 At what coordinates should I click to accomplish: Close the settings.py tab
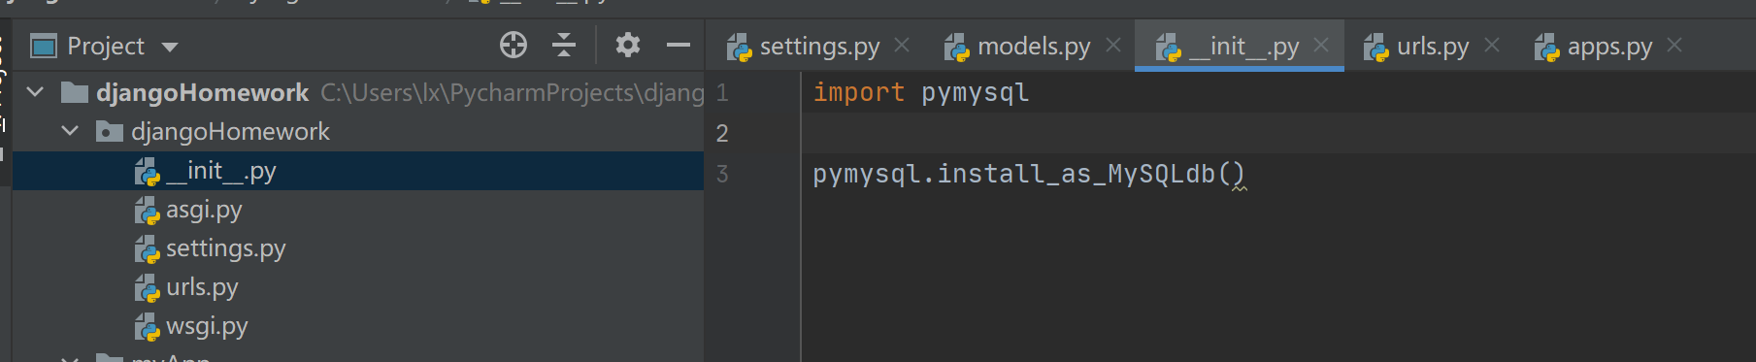pyautogui.click(x=902, y=45)
